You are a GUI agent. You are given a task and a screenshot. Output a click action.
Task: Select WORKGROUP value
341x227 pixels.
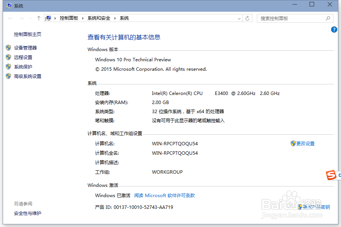(x=167, y=172)
